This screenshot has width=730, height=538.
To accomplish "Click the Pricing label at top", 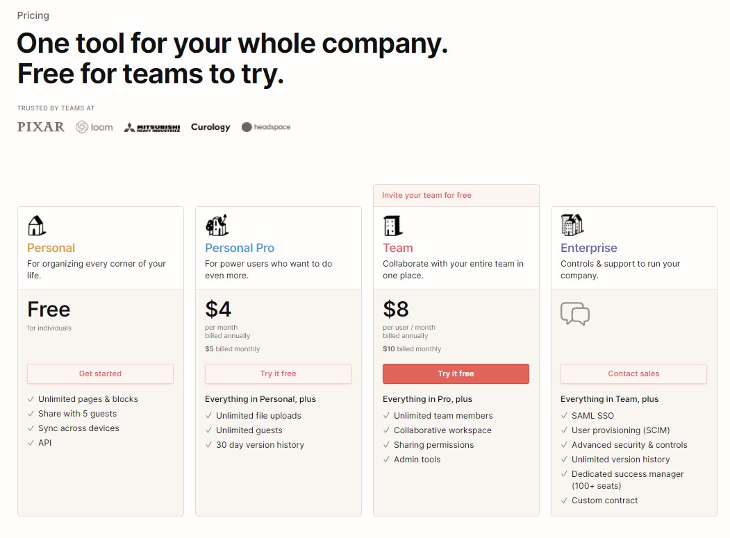I will [33, 15].
